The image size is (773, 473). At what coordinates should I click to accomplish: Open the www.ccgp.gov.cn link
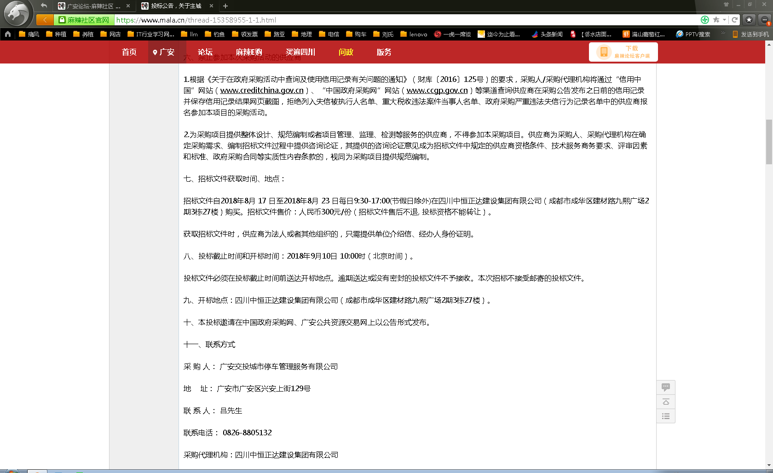pos(437,91)
